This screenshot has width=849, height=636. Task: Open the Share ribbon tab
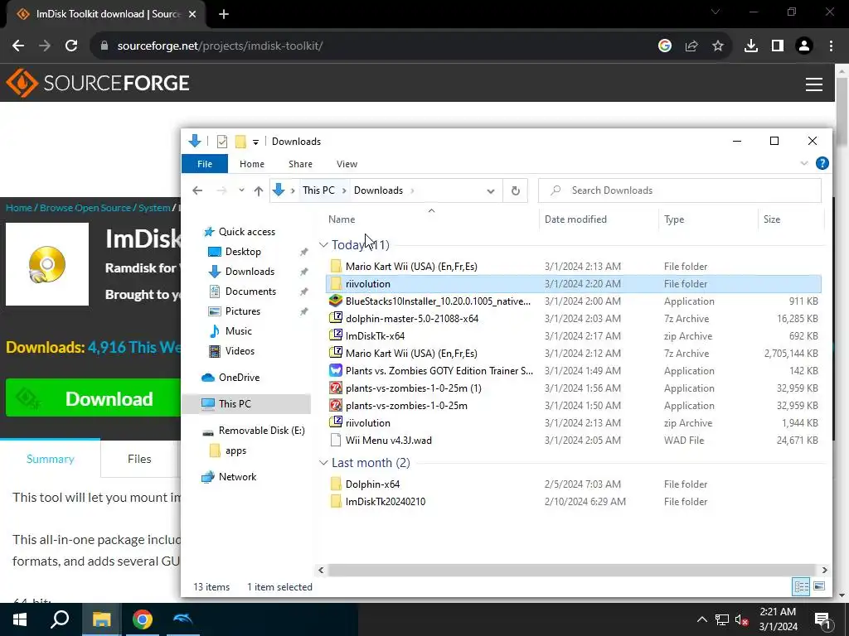click(x=300, y=164)
